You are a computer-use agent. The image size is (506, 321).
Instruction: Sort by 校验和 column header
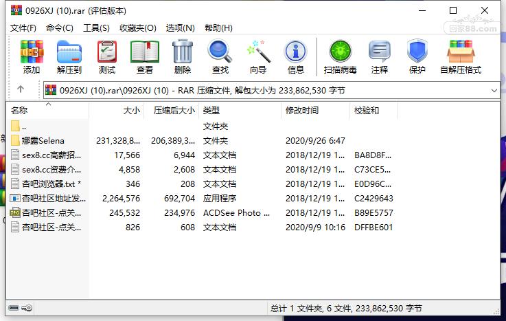pyautogui.click(x=373, y=111)
